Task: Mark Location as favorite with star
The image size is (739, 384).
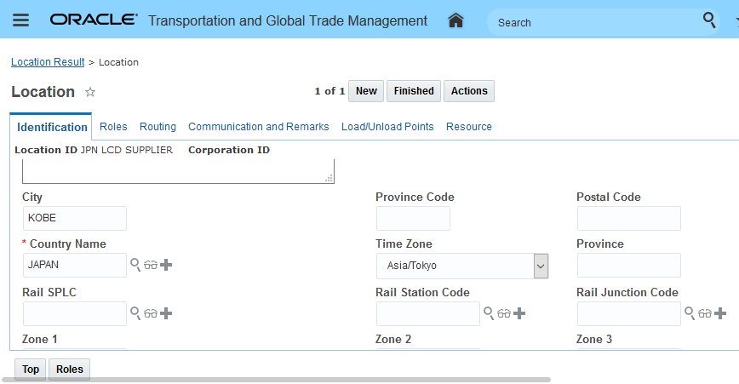Action: click(90, 92)
